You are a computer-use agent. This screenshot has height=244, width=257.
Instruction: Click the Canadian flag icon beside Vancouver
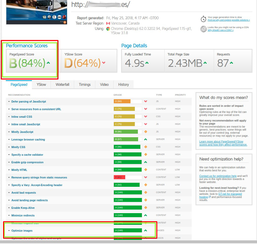pyautogui.click(x=108, y=24)
